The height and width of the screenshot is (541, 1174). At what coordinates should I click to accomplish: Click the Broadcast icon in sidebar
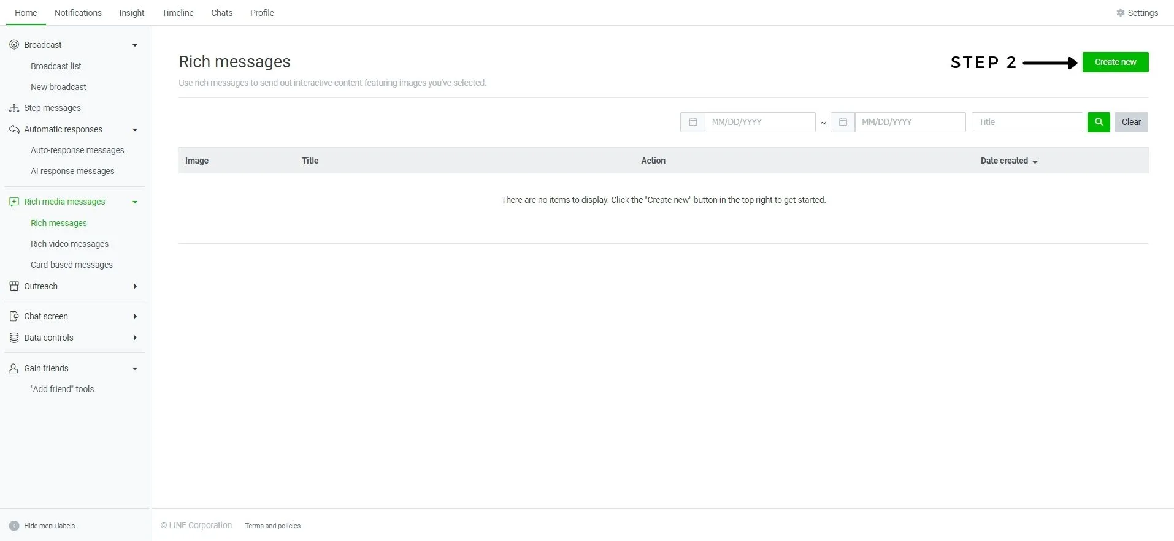[x=14, y=45]
